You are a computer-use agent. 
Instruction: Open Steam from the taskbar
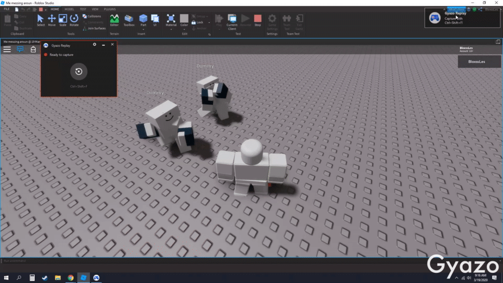pos(45,277)
